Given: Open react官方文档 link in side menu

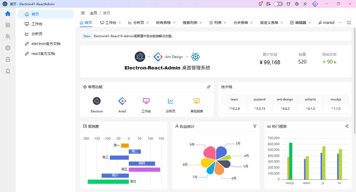Looking at the screenshot, I should 46,54.
